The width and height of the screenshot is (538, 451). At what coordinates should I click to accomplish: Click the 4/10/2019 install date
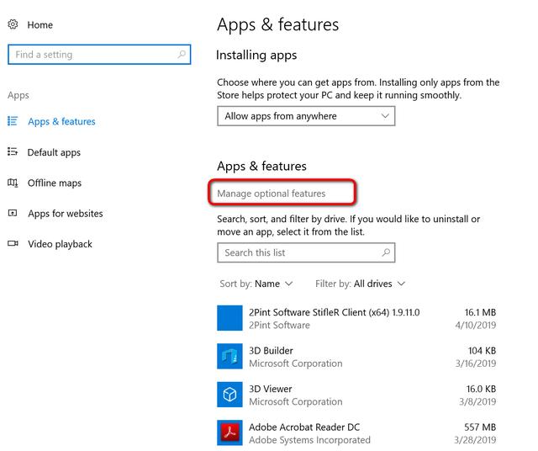476,325
